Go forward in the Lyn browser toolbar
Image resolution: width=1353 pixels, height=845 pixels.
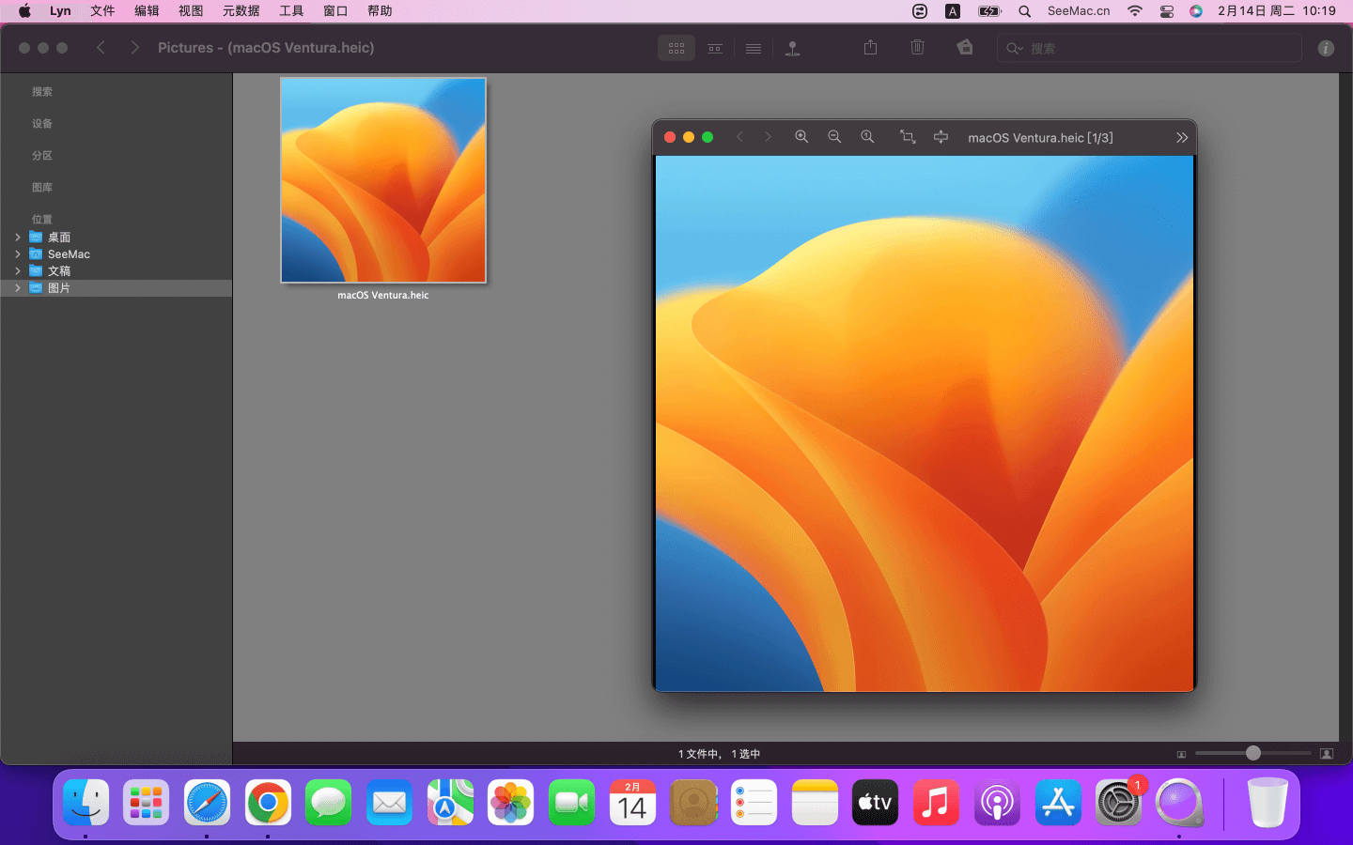[135, 47]
